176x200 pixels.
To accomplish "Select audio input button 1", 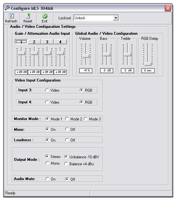I will 21,42.
